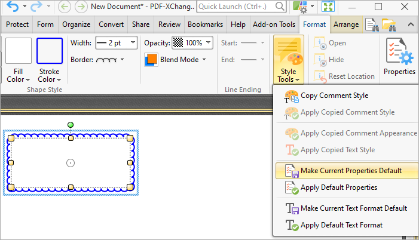The height and width of the screenshot is (240, 419).
Task: Switch to the Share tab
Action: (x=140, y=24)
